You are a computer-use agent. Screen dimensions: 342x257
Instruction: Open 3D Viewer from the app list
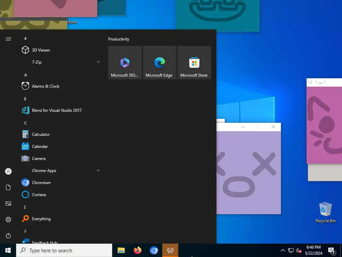(x=41, y=50)
